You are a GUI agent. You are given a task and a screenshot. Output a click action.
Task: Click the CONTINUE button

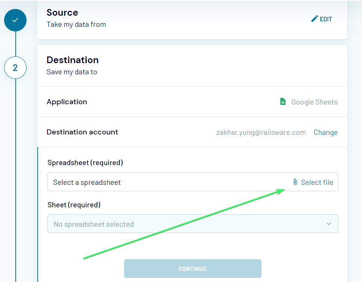(192, 269)
